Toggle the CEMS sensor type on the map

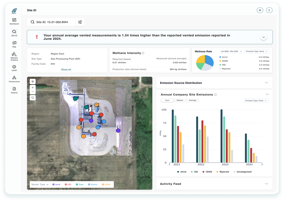[106, 184]
